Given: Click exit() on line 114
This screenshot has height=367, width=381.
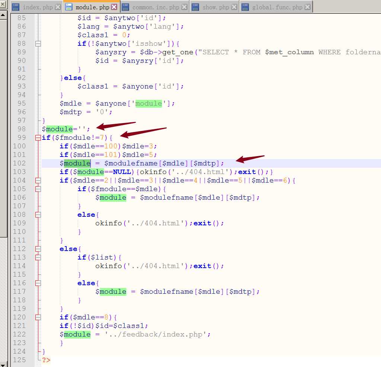Looking at the screenshot, I should (x=206, y=266).
